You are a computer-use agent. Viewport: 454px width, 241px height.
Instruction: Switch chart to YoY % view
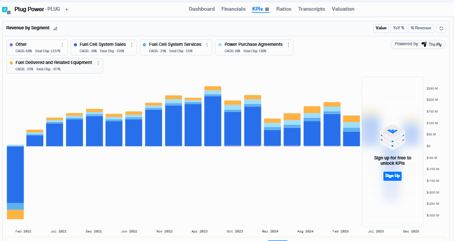coord(398,28)
